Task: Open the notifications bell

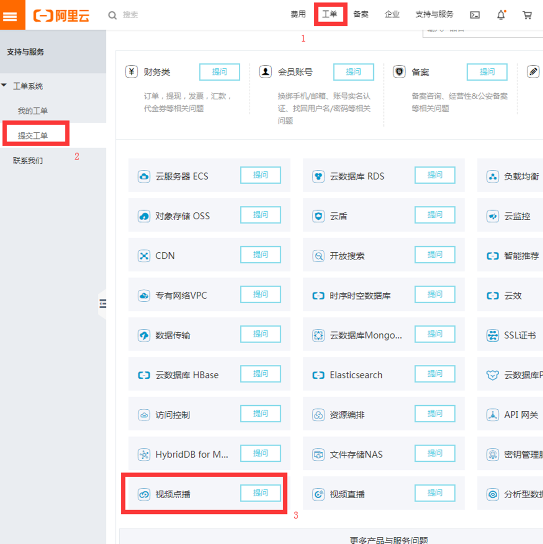Action: tap(501, 15)
